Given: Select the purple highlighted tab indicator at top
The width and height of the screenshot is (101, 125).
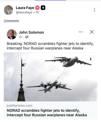Looking at the screenshot, I should point(50,0).
